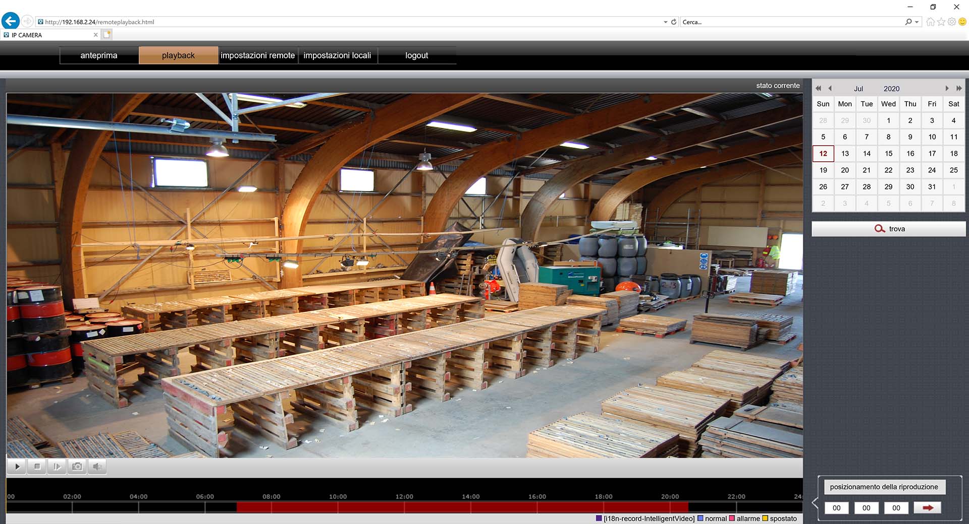
Task: Go to next month in calendar
Action: pos(947,88)
